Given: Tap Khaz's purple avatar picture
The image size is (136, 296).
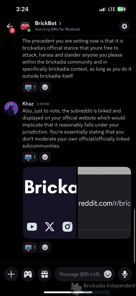Looking at the screenshot, I should 11,109.
